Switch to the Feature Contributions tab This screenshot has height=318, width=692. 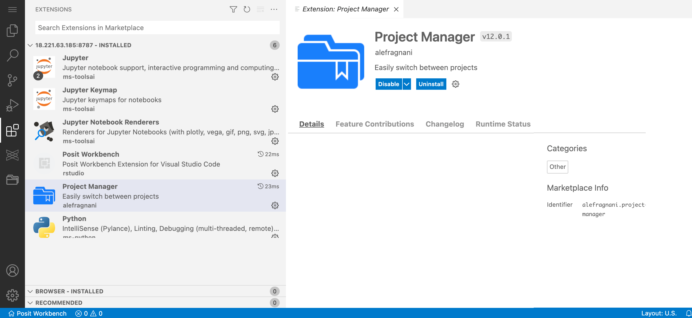[x=375, y=124]
